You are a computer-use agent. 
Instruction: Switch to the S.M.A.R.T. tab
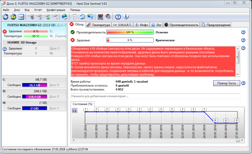(x=122, y=25)
